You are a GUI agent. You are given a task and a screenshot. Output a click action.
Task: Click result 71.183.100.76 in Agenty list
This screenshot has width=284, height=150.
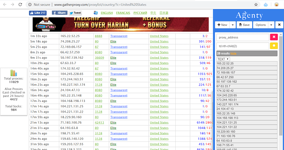tap(247, 136)
